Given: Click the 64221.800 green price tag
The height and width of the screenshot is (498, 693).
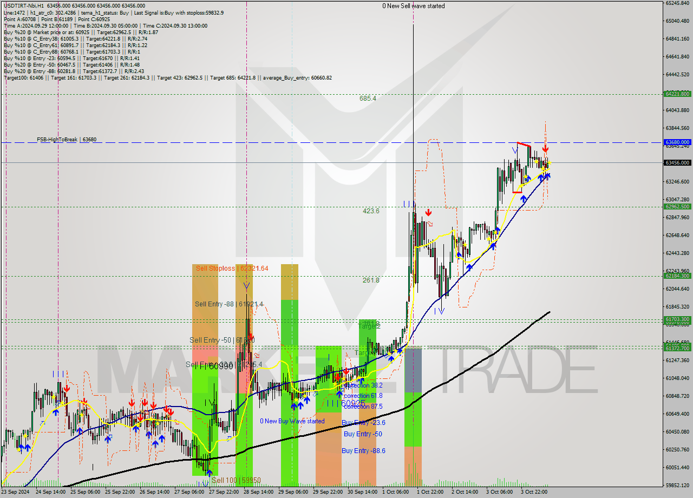Looking at the screenshot, I should pyautogui.click(x=677, y=94).
